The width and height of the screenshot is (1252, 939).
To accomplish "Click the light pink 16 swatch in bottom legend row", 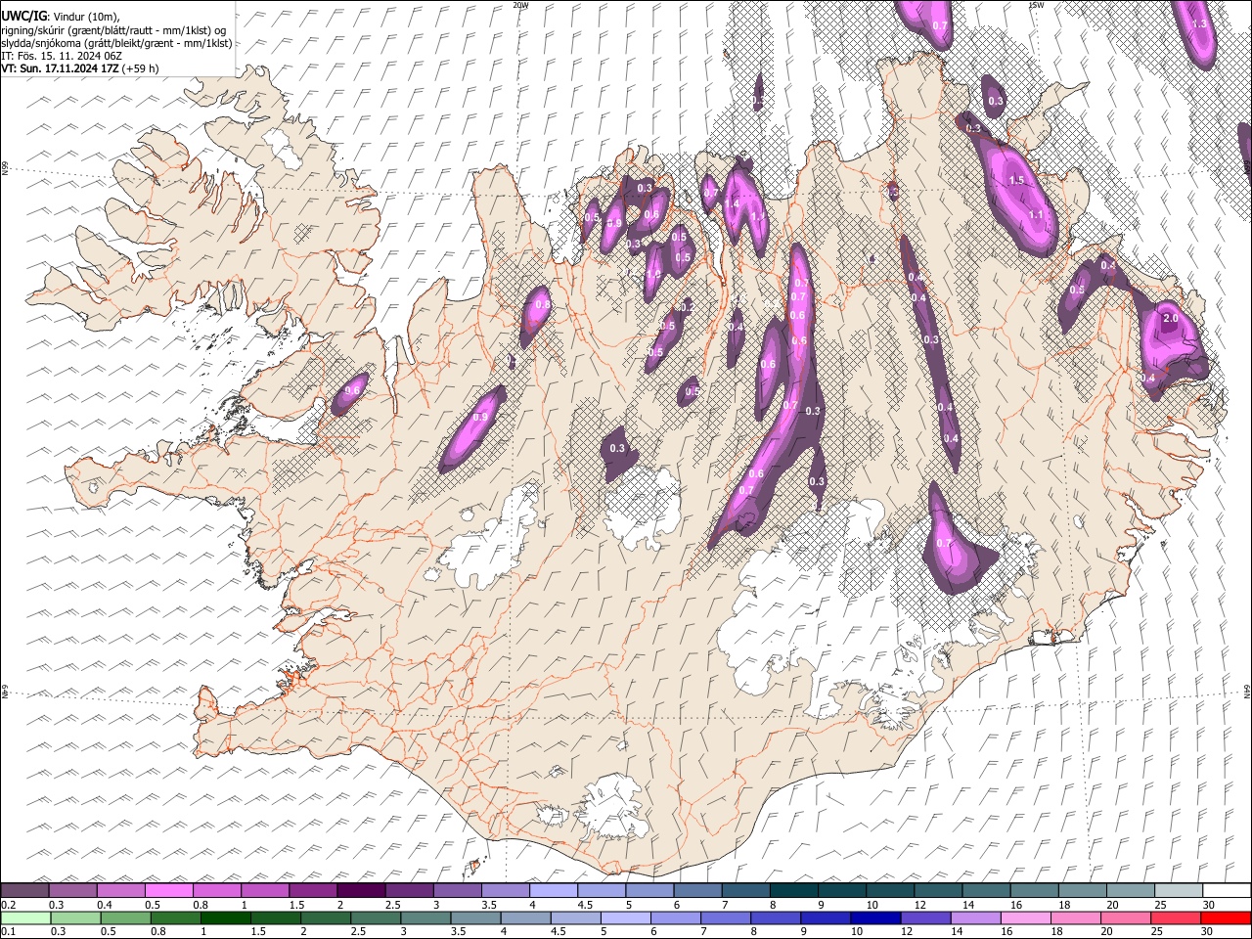I will tap(1025, 917).
